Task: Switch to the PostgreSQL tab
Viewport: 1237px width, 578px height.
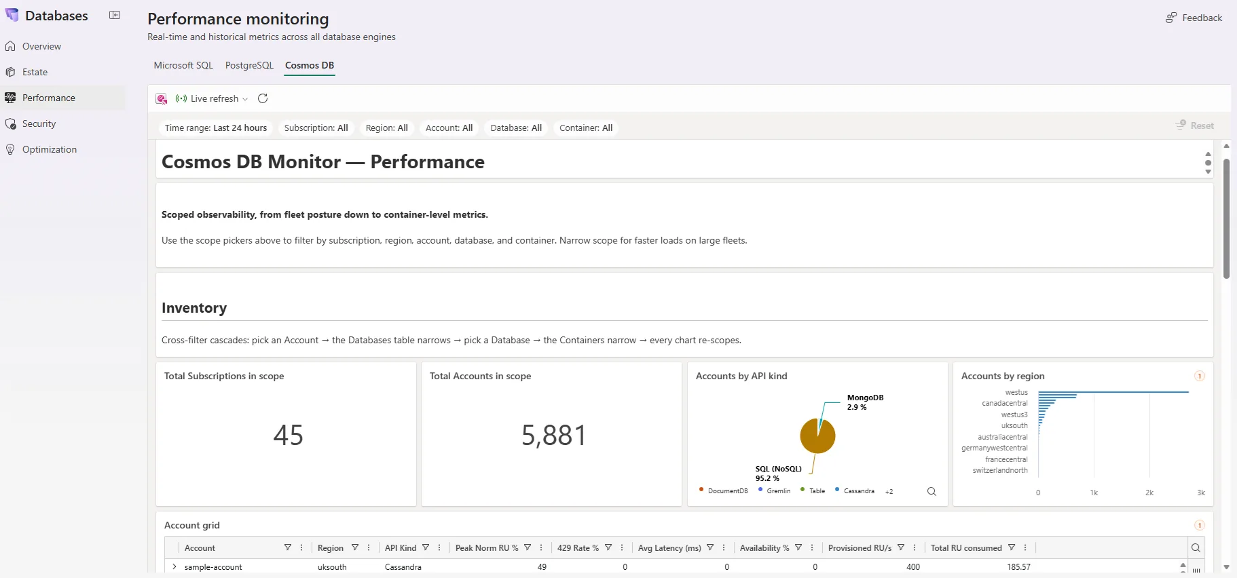Action: point(249,65)
